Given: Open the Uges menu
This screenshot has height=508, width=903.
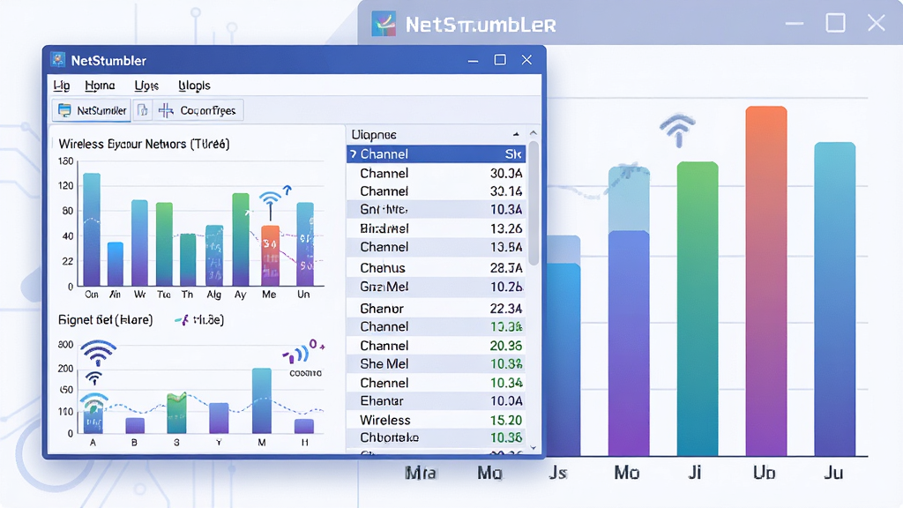Looking at the screenshot, I should 146,86.
